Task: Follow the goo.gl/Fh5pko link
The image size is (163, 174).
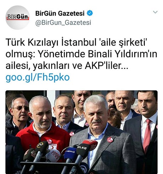Action: [38, 77]
